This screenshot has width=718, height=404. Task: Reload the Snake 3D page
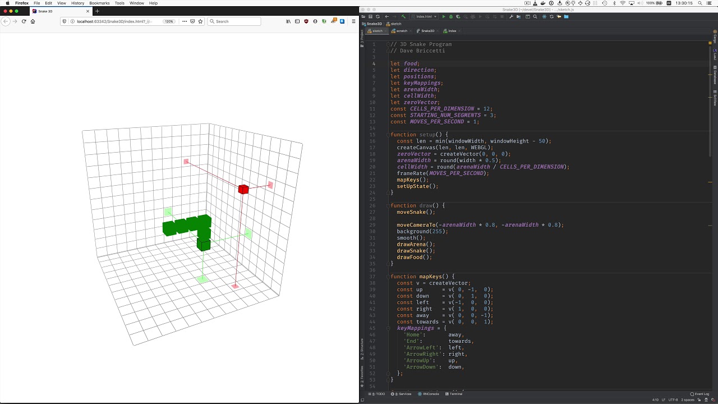point(24,21)
